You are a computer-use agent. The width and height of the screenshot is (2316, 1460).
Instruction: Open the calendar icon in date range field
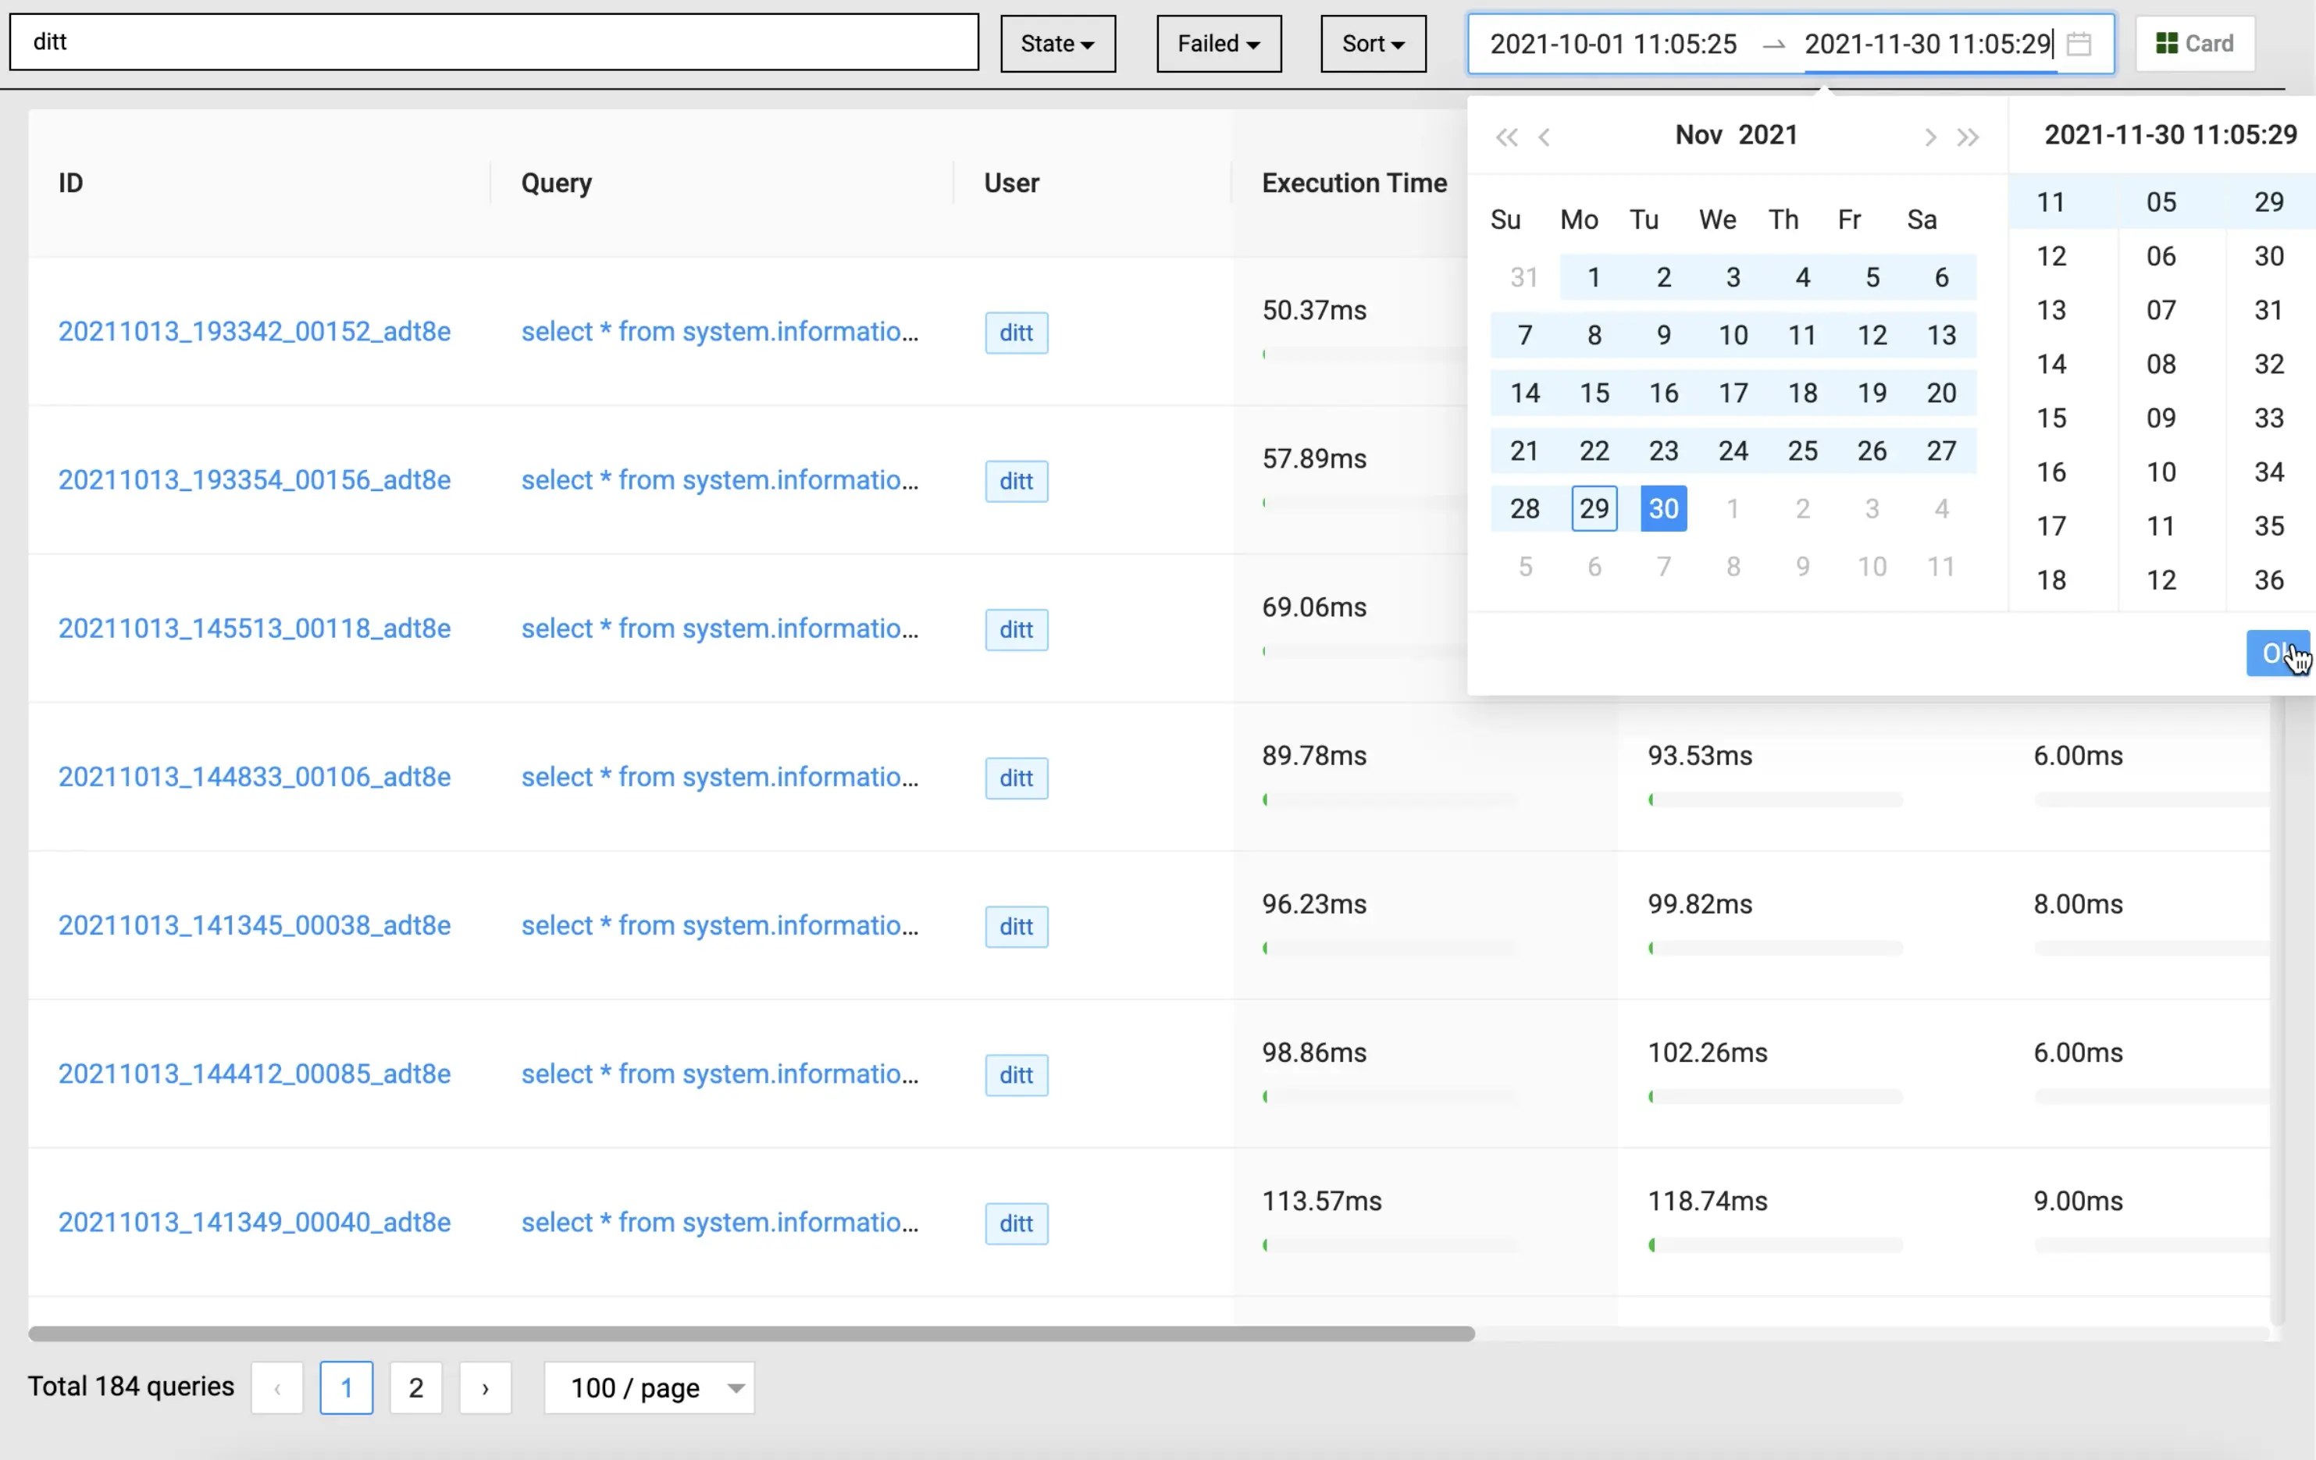2079,43
